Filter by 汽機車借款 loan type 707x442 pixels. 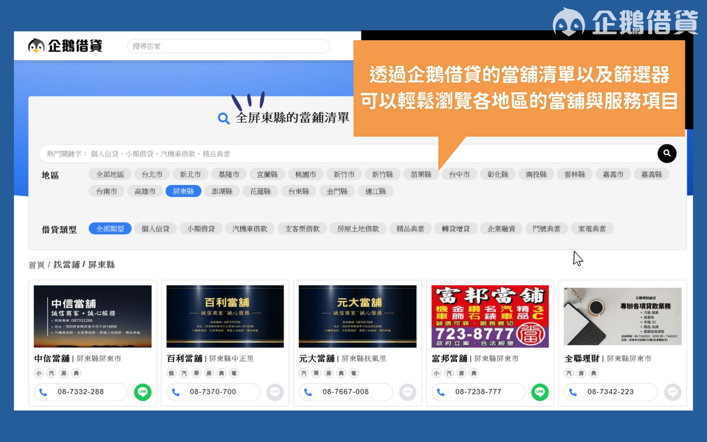pos(250,229)
